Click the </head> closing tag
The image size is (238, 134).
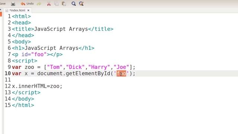tap(23, 35)
